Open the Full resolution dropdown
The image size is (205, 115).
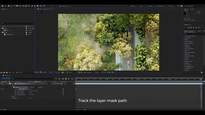pyautogui.click(x=73, y=73)
